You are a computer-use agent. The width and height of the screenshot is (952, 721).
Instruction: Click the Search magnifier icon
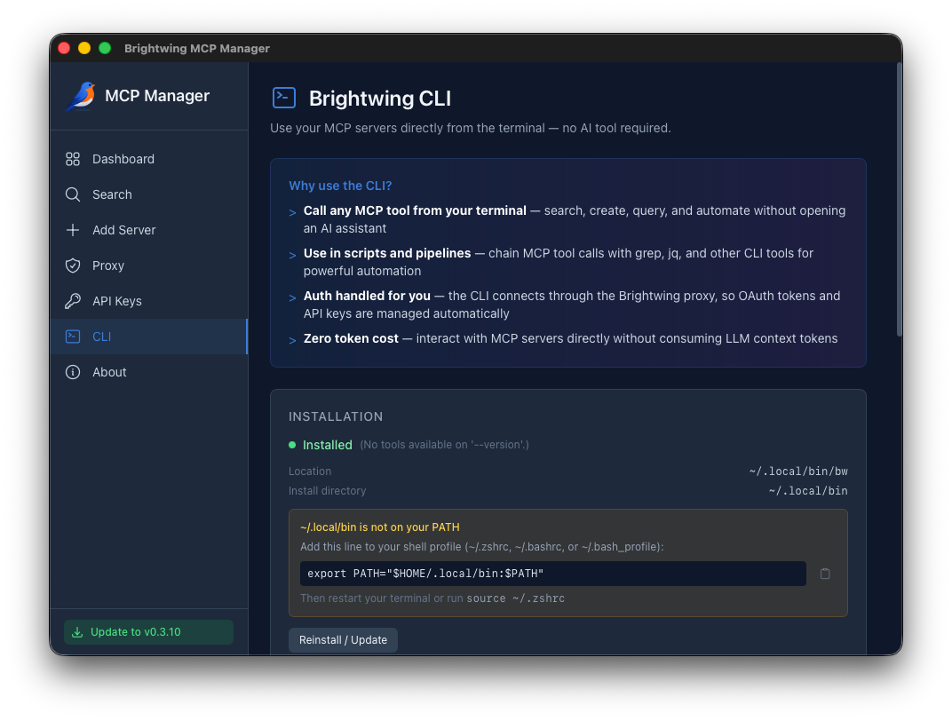[x=73, y=194]
